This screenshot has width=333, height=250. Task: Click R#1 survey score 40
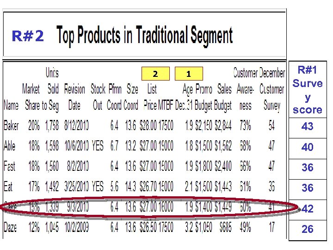point(307,147)
